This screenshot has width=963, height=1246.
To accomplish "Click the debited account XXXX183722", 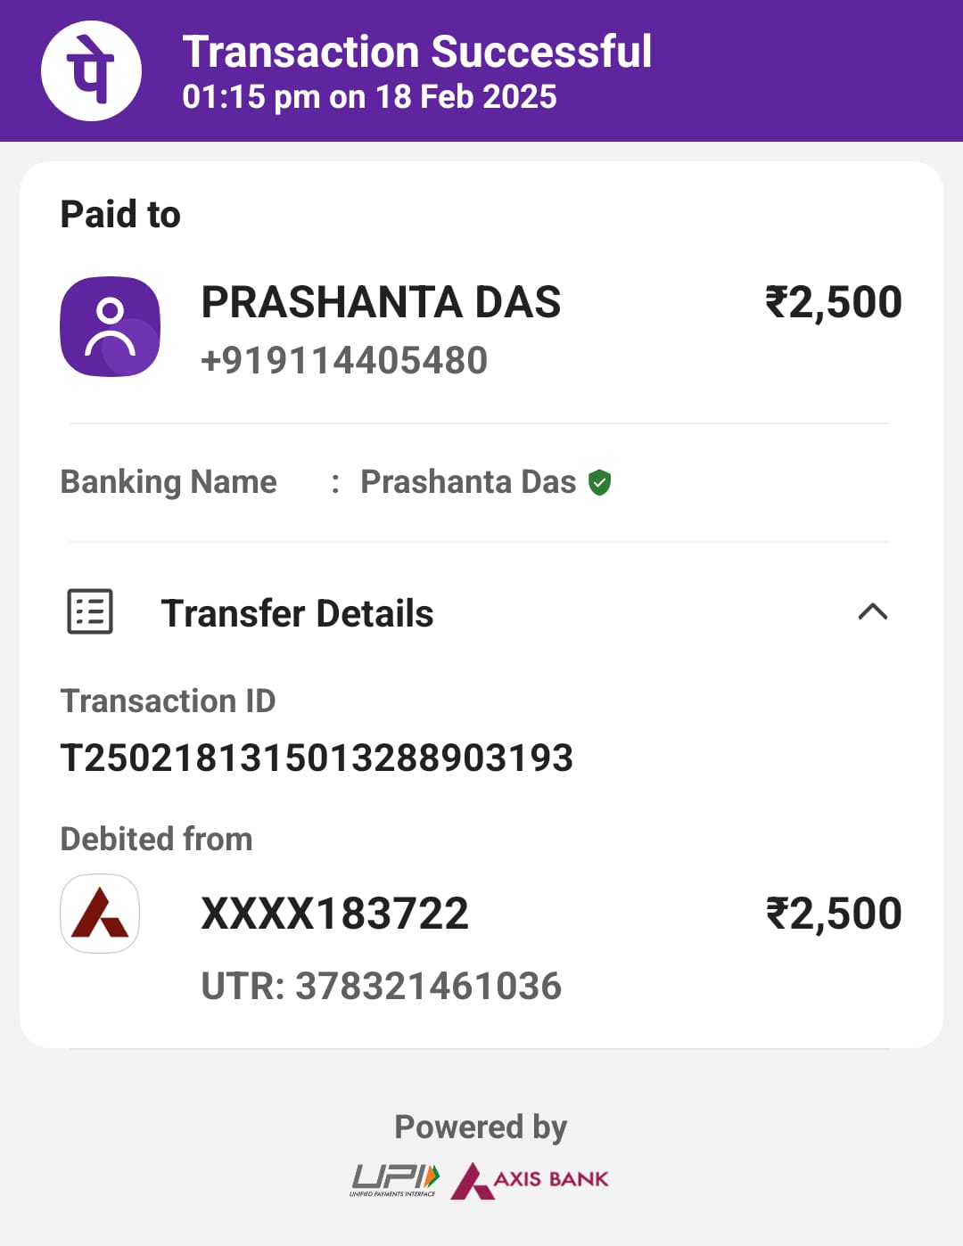I will [x=334, y=914].
